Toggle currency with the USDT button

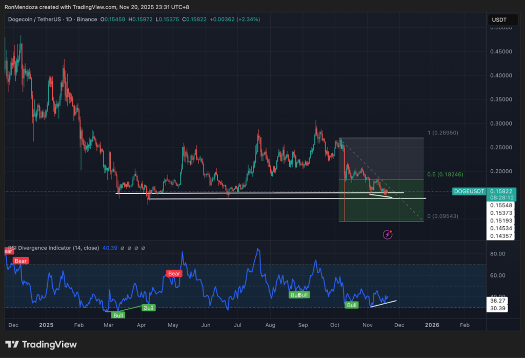click(x=503, y=19)
